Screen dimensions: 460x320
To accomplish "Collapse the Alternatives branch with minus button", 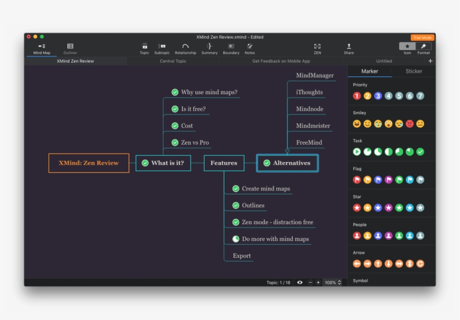I will click(287, 151).
